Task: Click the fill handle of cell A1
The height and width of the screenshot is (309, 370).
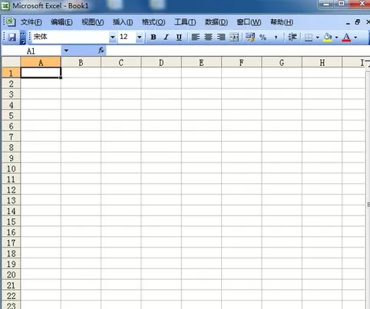Action: [x=61, y=77]
